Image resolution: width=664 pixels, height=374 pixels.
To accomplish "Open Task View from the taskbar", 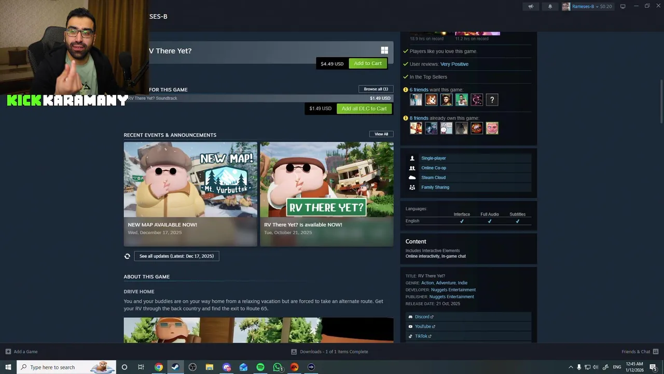I will coord(141,367).
